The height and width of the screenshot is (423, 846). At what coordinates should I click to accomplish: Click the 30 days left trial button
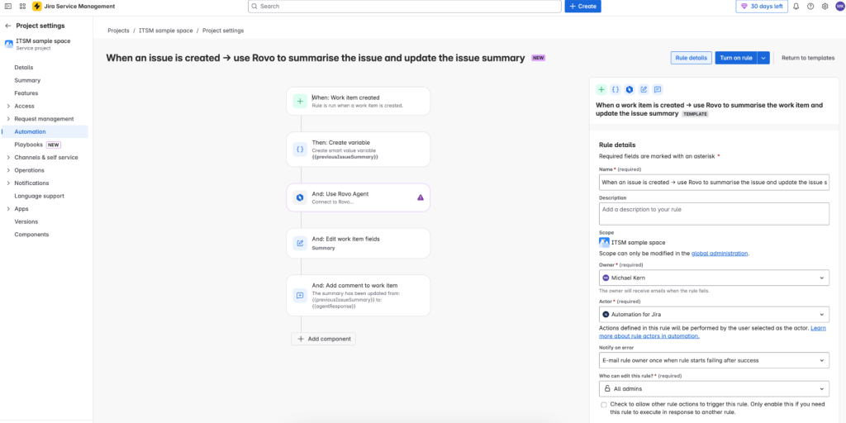761,7
